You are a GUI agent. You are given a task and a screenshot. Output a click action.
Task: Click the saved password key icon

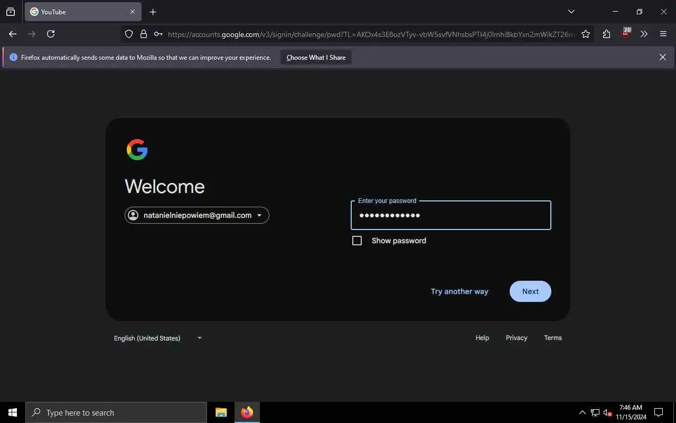[x=158, y=34]
